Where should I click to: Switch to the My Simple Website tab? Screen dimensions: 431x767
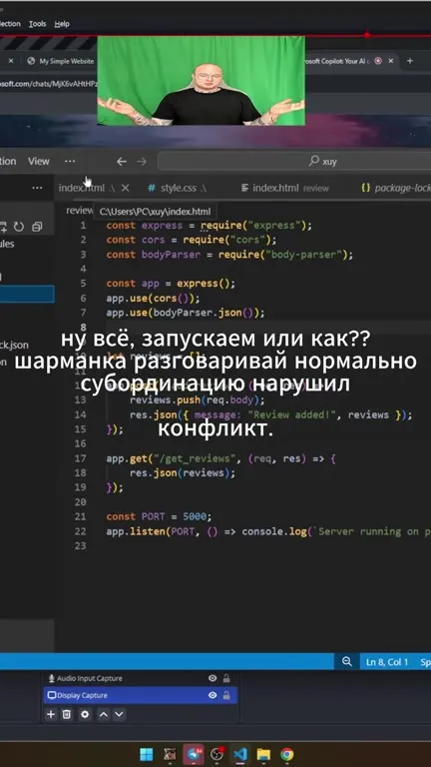61,61
